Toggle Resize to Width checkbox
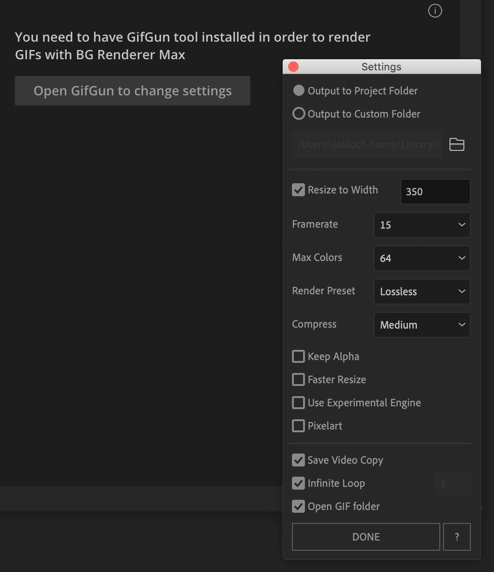494x572 pixels. 298,190
